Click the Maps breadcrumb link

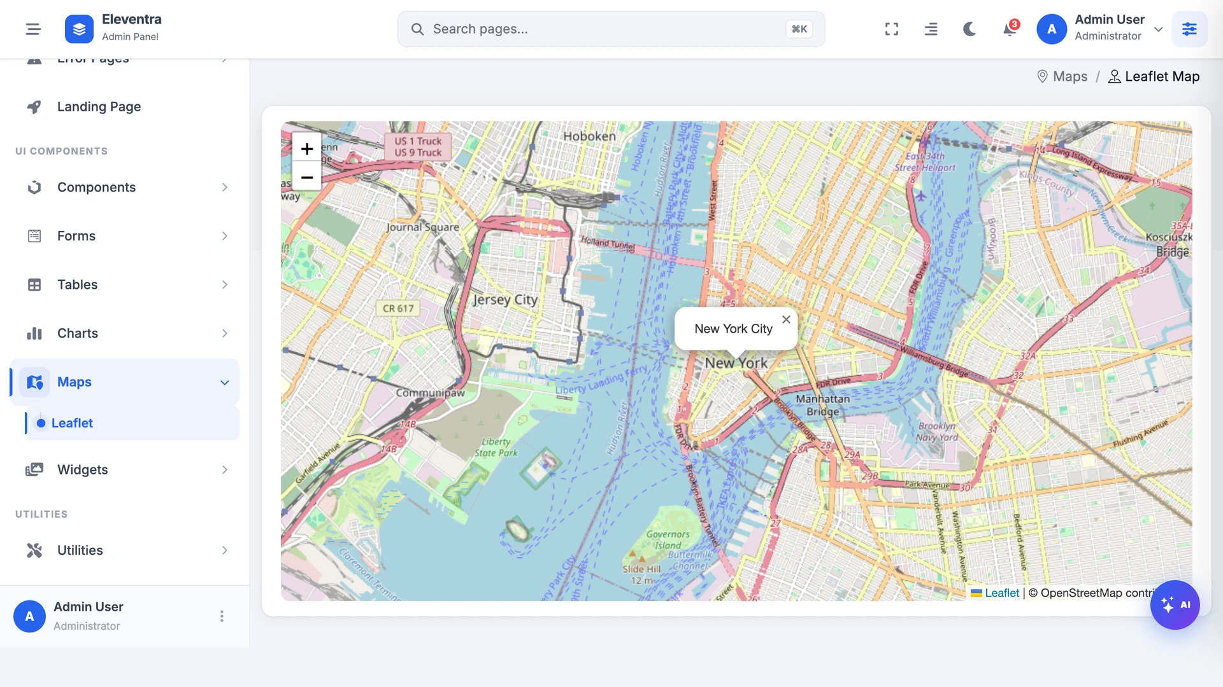[x=1070, y=76]
